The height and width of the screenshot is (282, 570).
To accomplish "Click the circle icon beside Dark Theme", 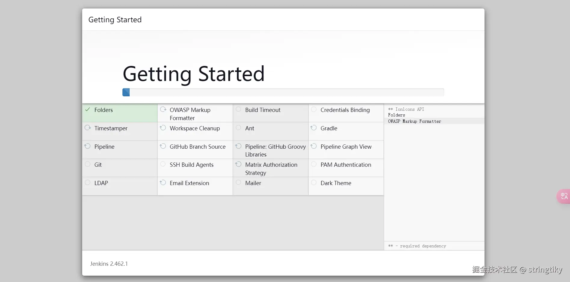I will point(314,182).
